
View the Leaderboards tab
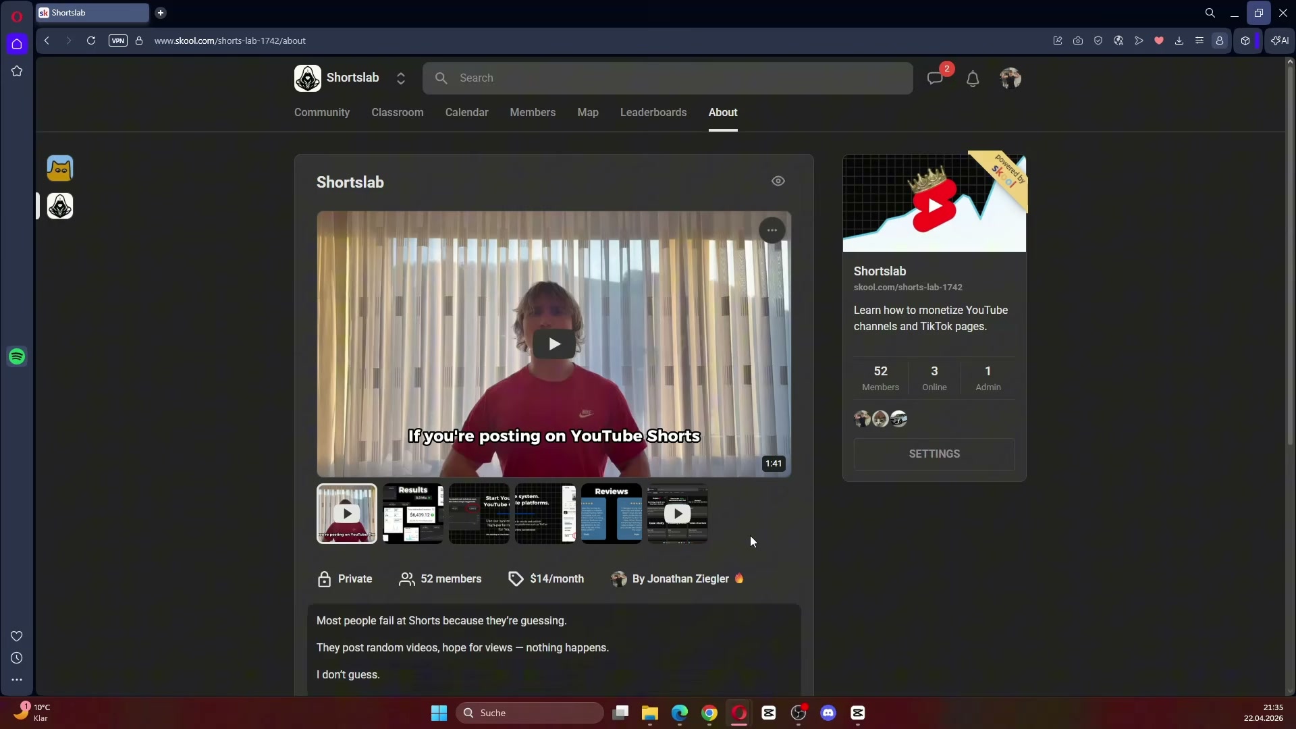tap(653, 112)
